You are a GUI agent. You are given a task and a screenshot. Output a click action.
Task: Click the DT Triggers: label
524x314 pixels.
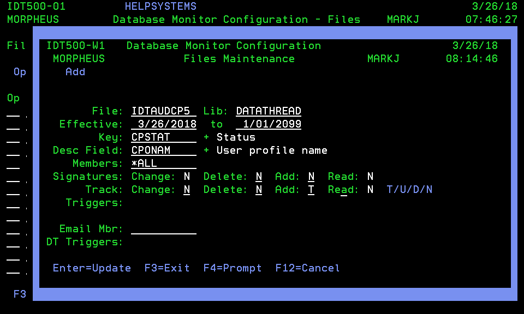click(85, 242)
